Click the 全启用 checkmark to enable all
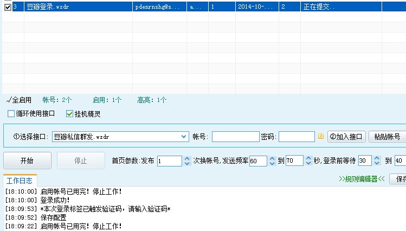 pyautogui.click(x=18, y=100)
